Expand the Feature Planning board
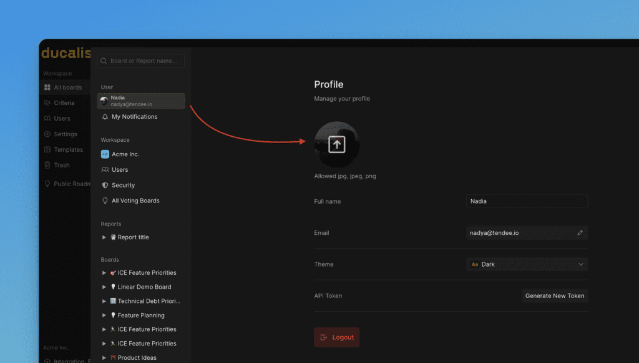 (104, 316)
